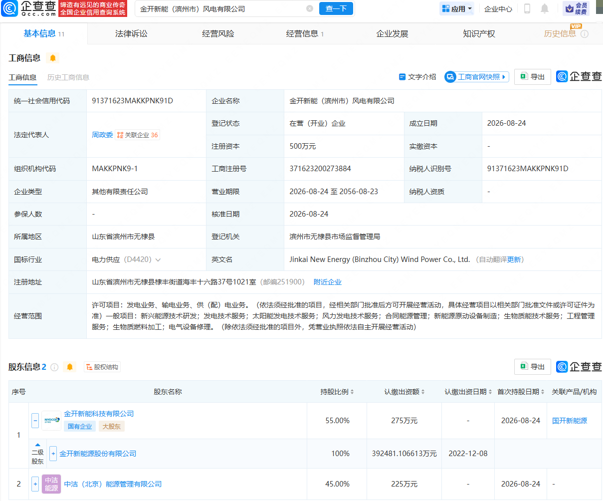Click the orange bell beside 工商信息 heading
The height and width of the screenshot is (501, 603).
pos(53,58)
